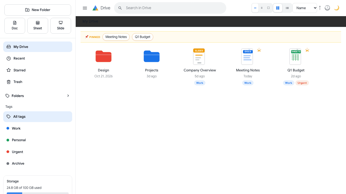Viewport: 346px width, 194px height.
Task: Filter by the Personal tag in sidebar
Action: [38, 140]
